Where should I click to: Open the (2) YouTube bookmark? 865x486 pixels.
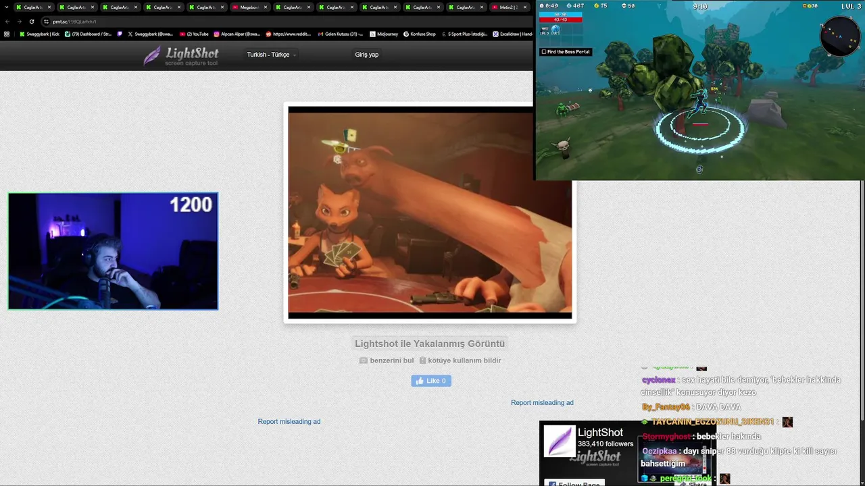point(194,34)
